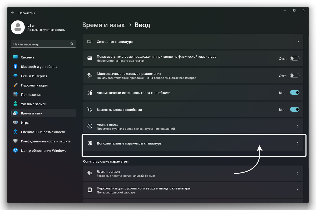Enable text suggestions on physical keyboard toggle
Screen dimensions: 316x210
295,58
